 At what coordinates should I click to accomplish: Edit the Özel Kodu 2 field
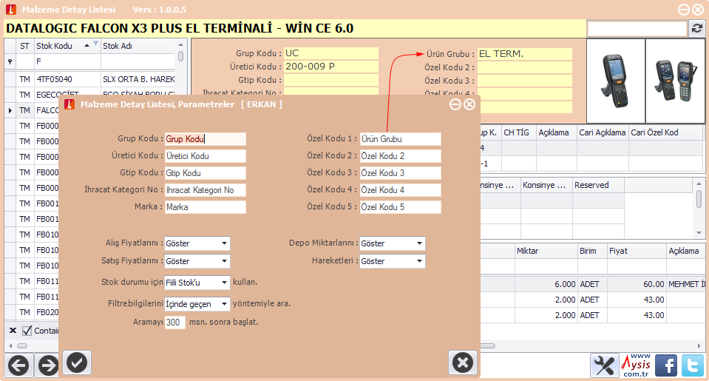[401, 156]
